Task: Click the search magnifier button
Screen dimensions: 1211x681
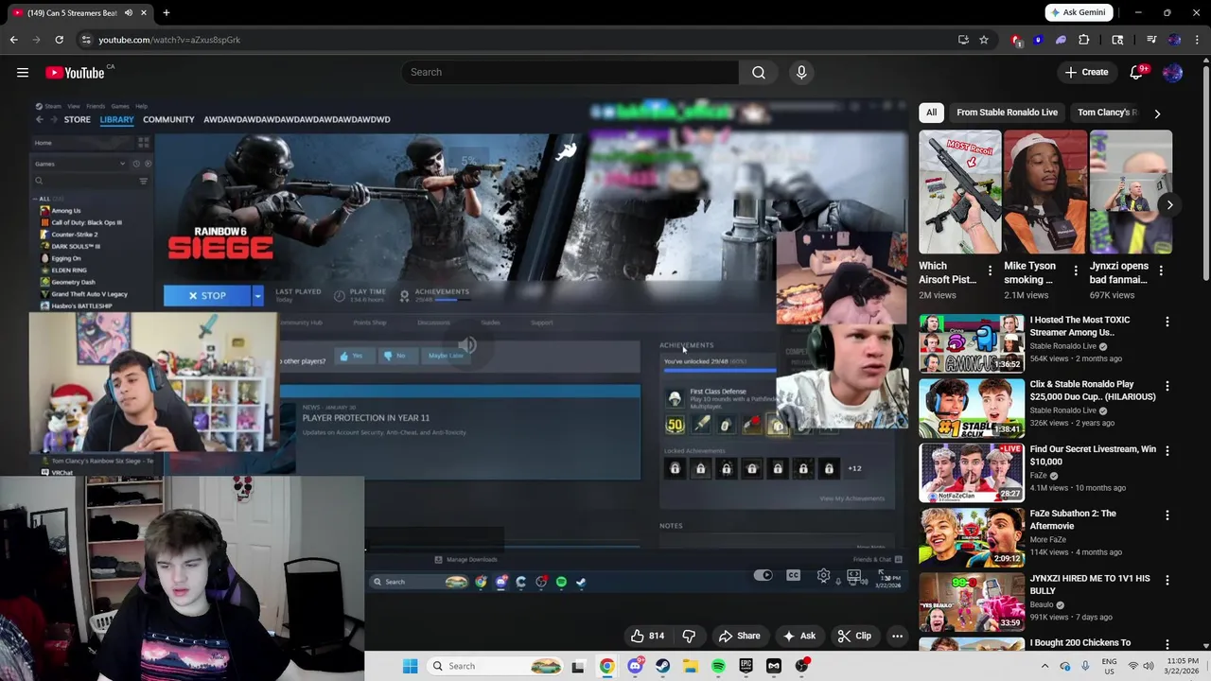Action: pyautogui.click(x=759, y=72)
